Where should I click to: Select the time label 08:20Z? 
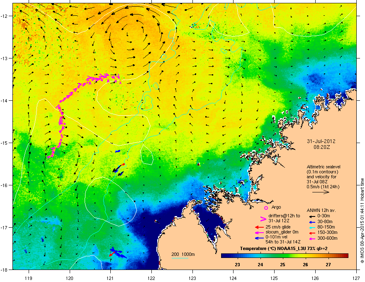[322, 147]
